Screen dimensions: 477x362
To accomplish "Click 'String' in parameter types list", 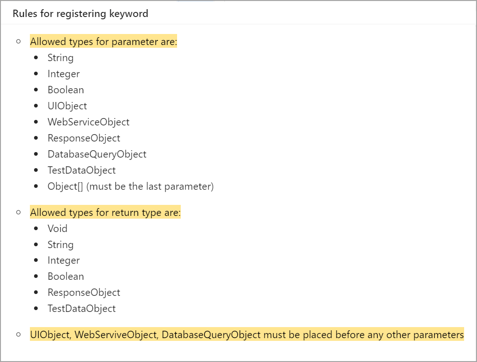I will click(61, 58).
